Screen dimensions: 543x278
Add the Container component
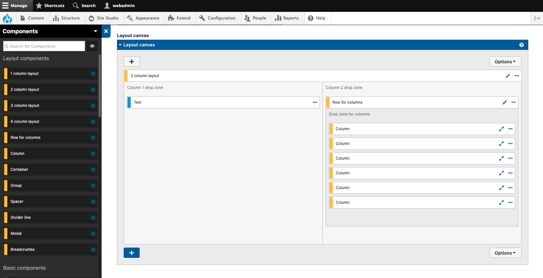pos(93,170)
